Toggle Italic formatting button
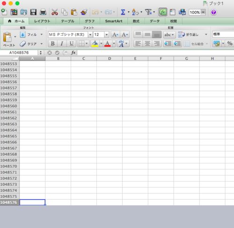 tap(62, 44)
